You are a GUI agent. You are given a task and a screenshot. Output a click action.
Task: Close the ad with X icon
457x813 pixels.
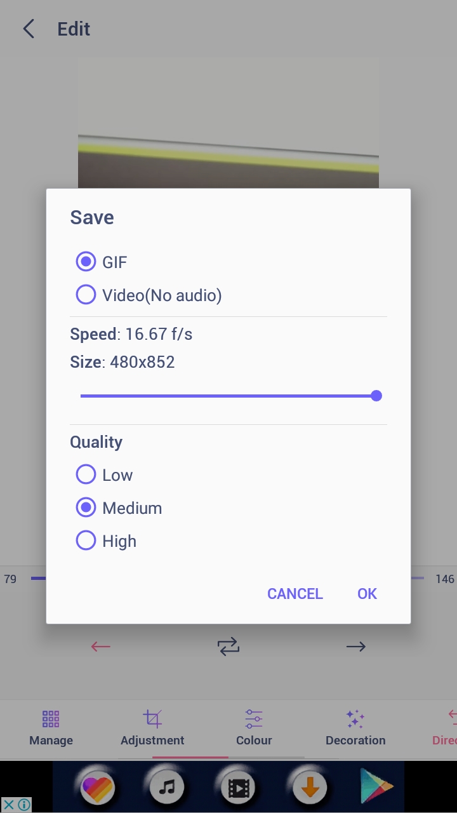[x=9, y=805]
